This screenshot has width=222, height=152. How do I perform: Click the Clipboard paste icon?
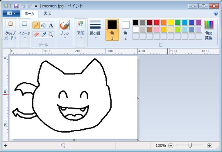pyautogui.click(x=10, y=24)
